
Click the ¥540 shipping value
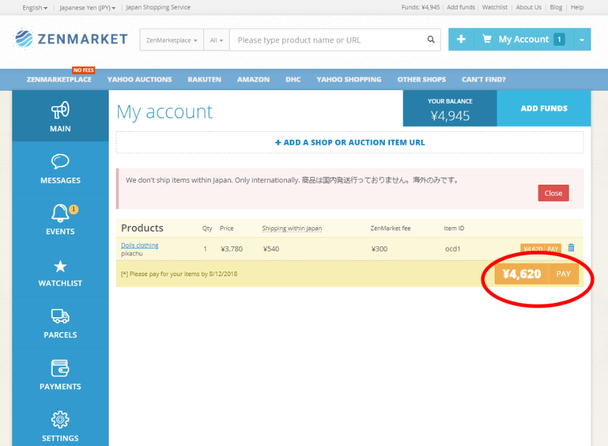[x=271, y=249]
